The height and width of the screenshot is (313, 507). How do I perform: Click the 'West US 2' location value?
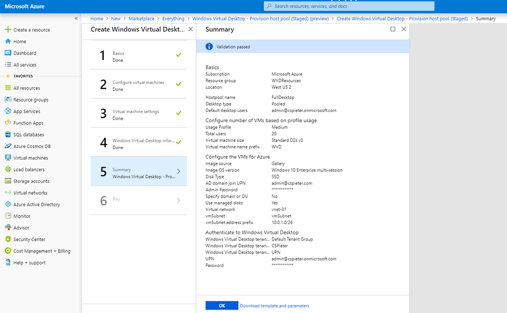click(281, 87)
